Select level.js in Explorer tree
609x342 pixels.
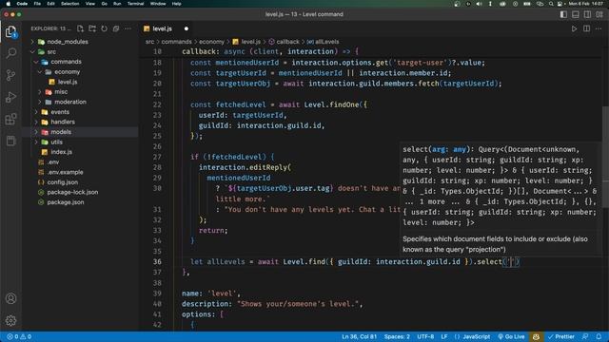coord(68,82)
